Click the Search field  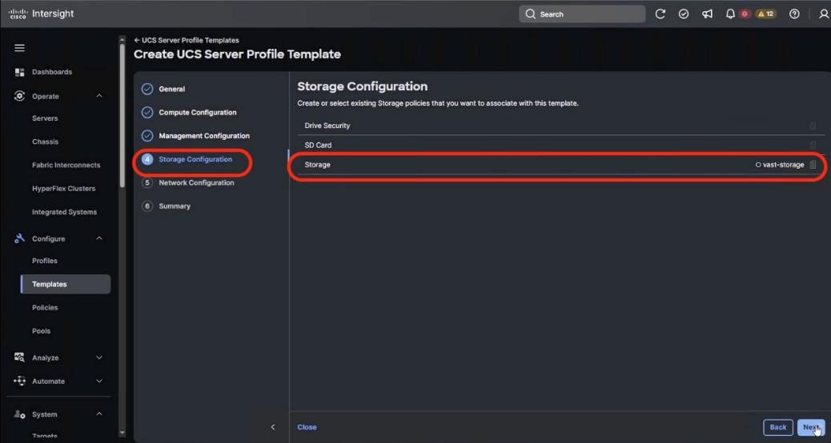pyautogui.click(x=582, y=14)
